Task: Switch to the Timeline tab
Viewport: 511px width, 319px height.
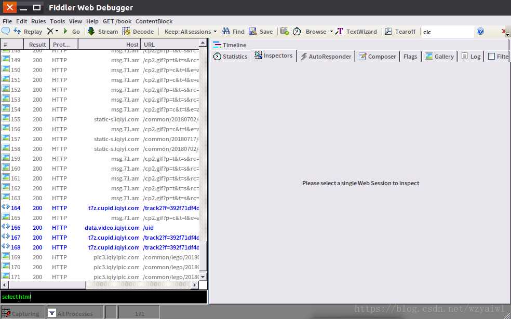Action: (230, 45)
